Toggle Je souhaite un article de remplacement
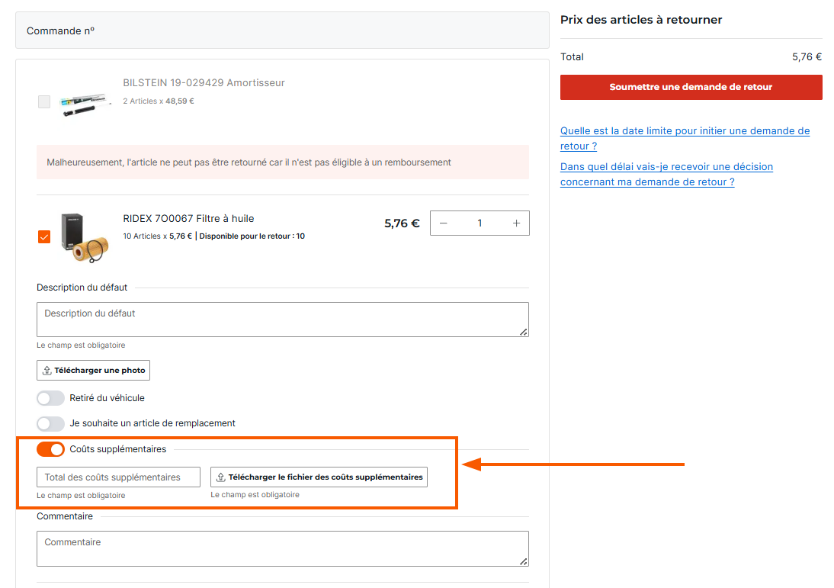This screenshot has width=834, height=588. [50, 423]
